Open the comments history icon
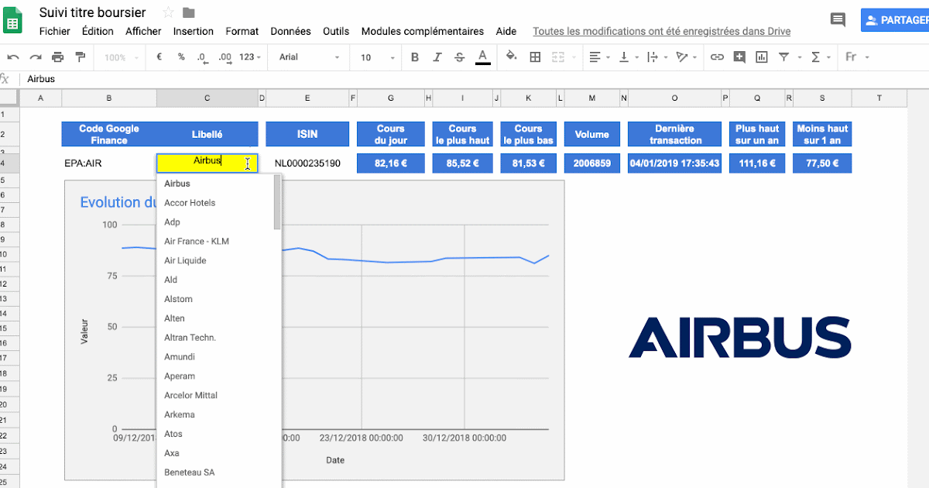The image size is (929, 488). 838,20
